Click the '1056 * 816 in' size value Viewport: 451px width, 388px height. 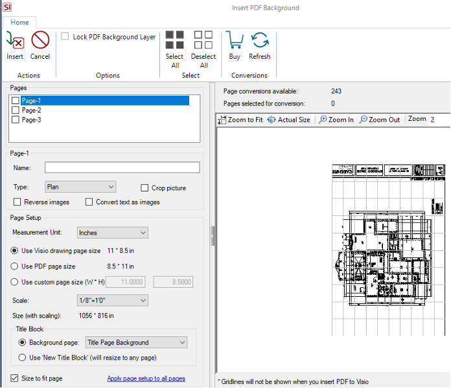pyautogui.click(x=96, y=316)
